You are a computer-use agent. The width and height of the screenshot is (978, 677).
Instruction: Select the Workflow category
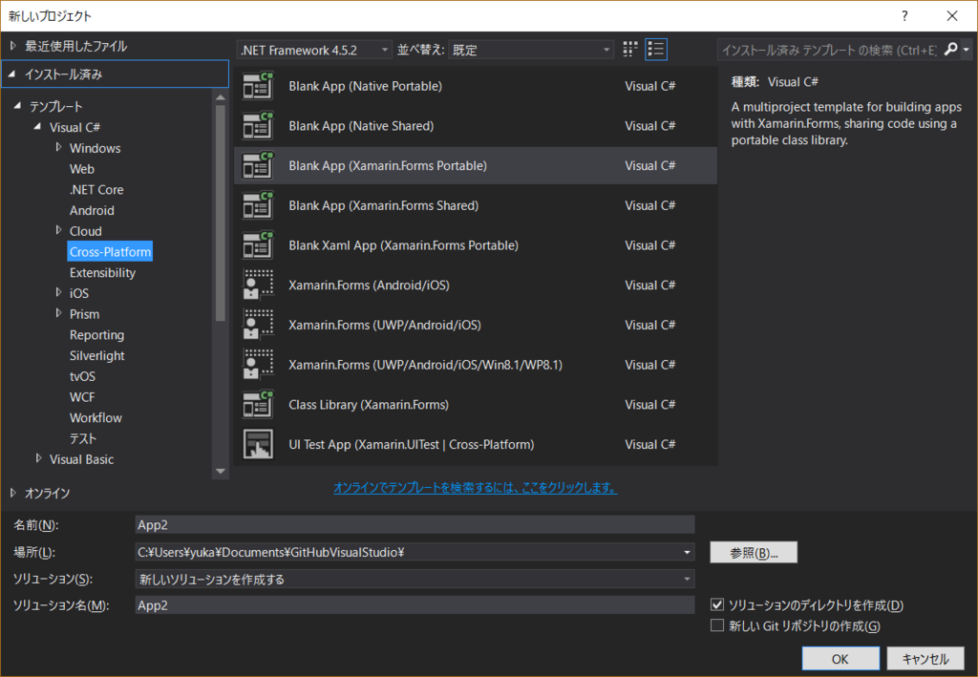pos(96,417)
